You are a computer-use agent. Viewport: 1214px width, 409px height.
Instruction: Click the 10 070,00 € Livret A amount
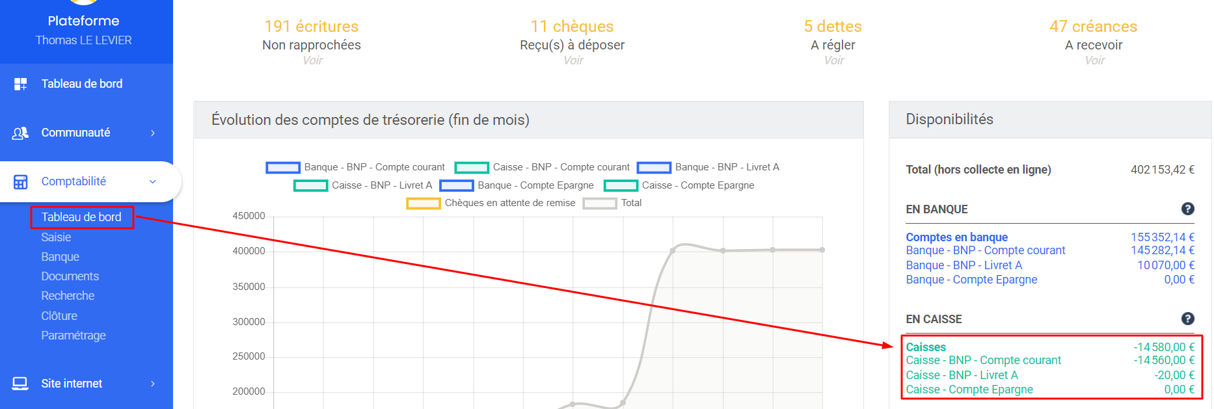pyautogui.click(x=1166, y=265)
